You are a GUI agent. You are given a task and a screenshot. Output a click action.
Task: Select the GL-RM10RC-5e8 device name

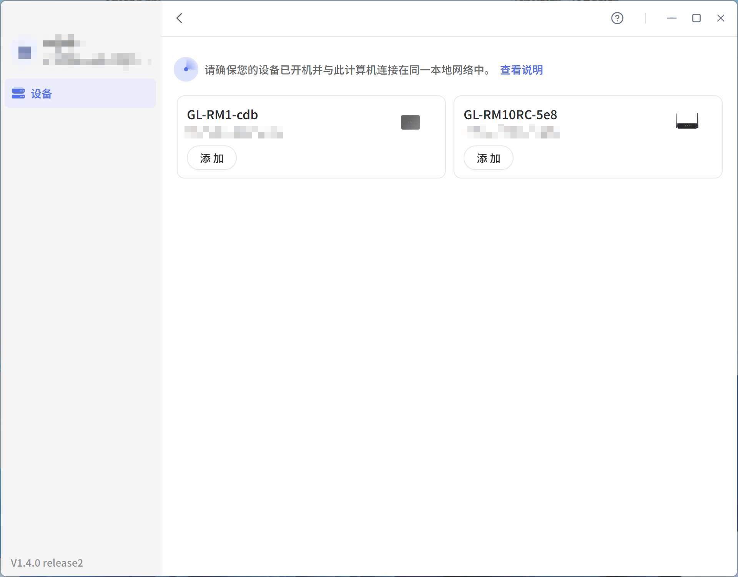click(510, 115)
